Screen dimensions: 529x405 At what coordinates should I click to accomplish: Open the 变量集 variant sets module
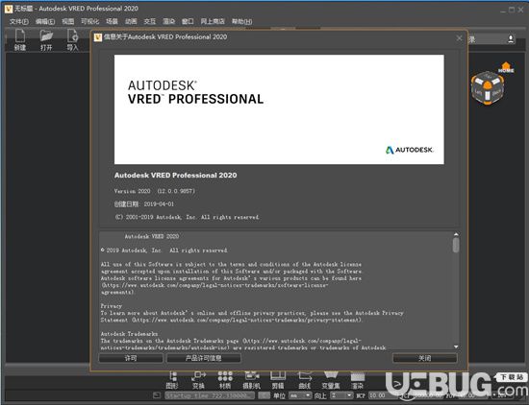click(x=331, y=380)
